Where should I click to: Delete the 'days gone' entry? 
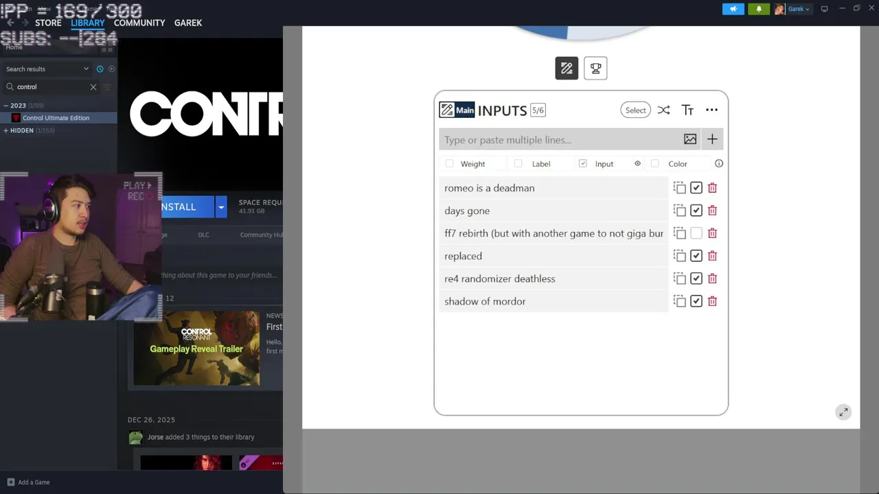click(x=712, y=211)
